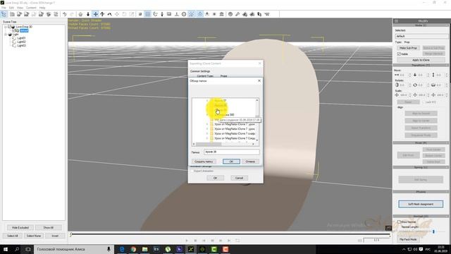
Task: Click the Show All button
Action: point(49,228)
